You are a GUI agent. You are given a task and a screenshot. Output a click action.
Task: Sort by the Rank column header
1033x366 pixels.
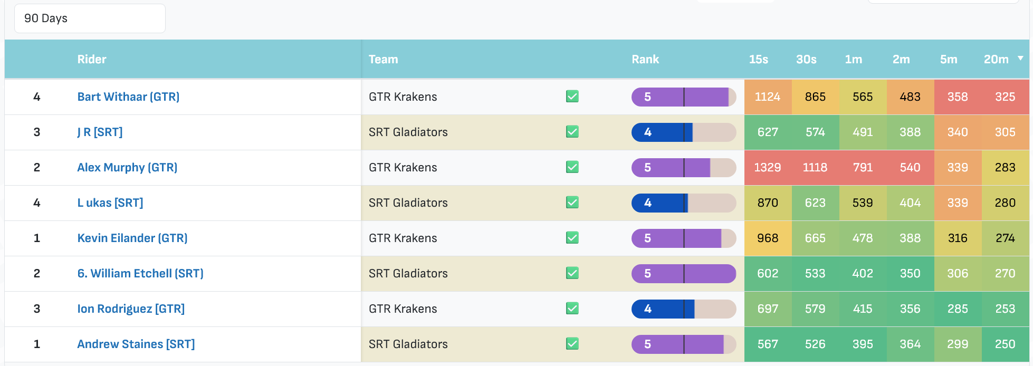645,60
